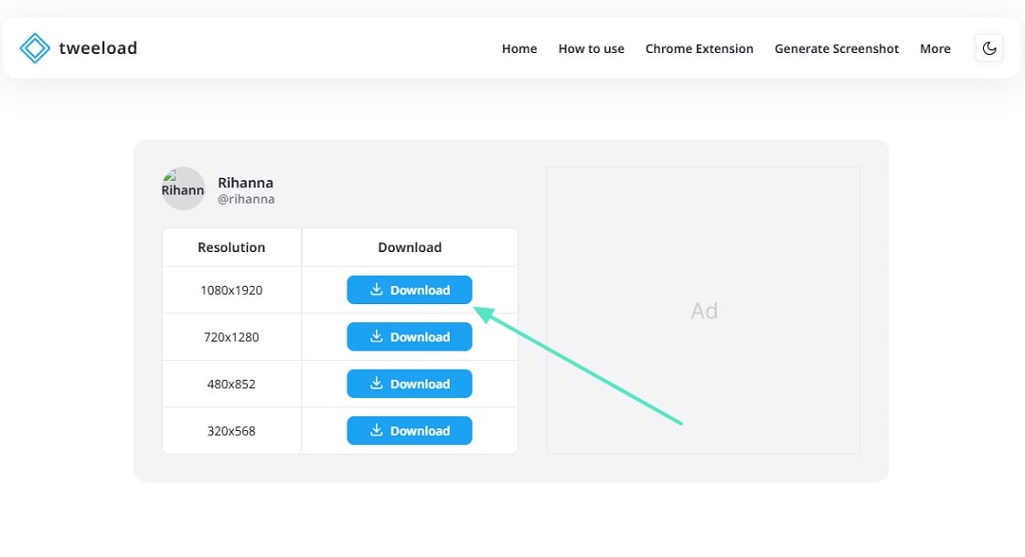Download the 480x852 video

(x=410, y=384)
